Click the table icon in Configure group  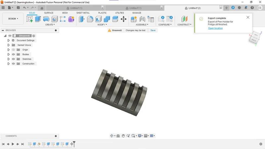coord(169,19)
